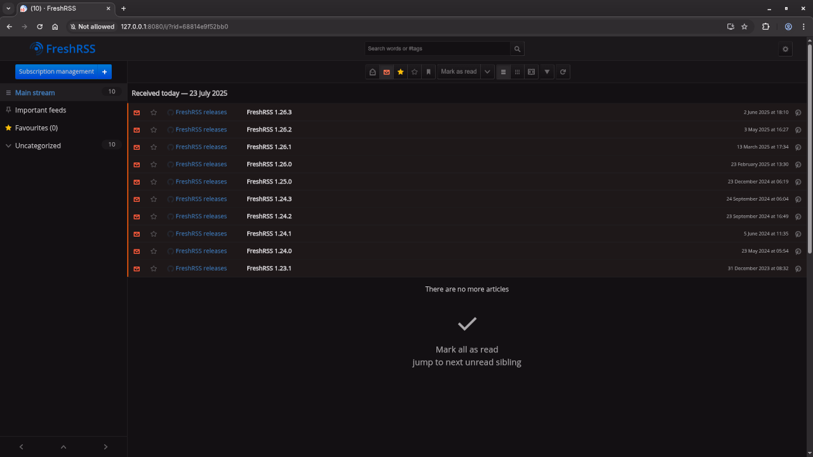Open external link icon for FreshRSS 1.25.0

click(x=798, y=182)
